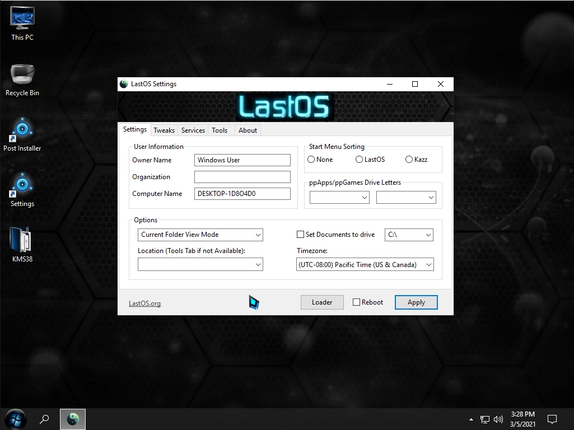Click the Owner Name field

(242, 160)
